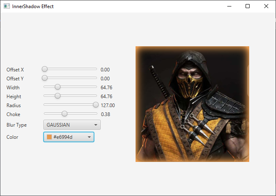Viewport: 276px width, 196px height.
Task: Click the color picker dropdown arrow
Action: tap(89, 137)
